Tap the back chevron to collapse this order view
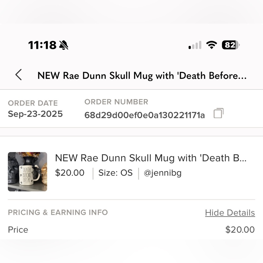263x263 pixels. click(x=18, y=75)
